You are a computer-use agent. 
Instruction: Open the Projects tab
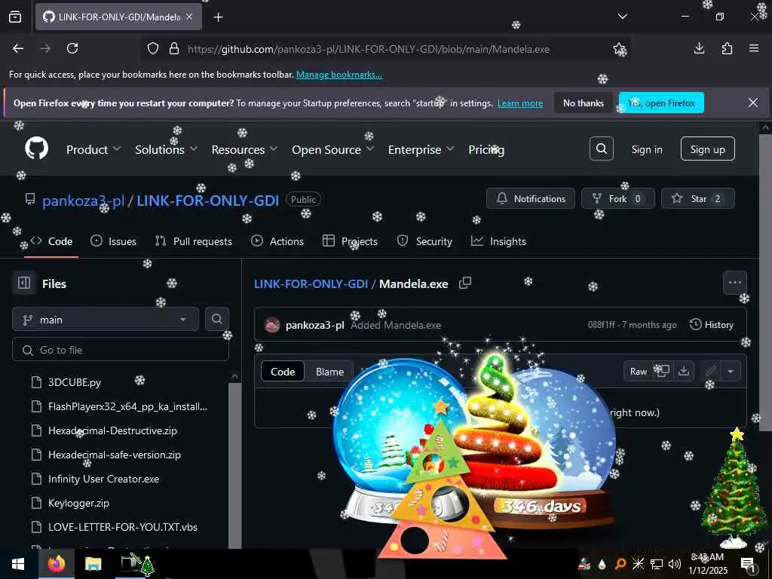click(350, 241)
